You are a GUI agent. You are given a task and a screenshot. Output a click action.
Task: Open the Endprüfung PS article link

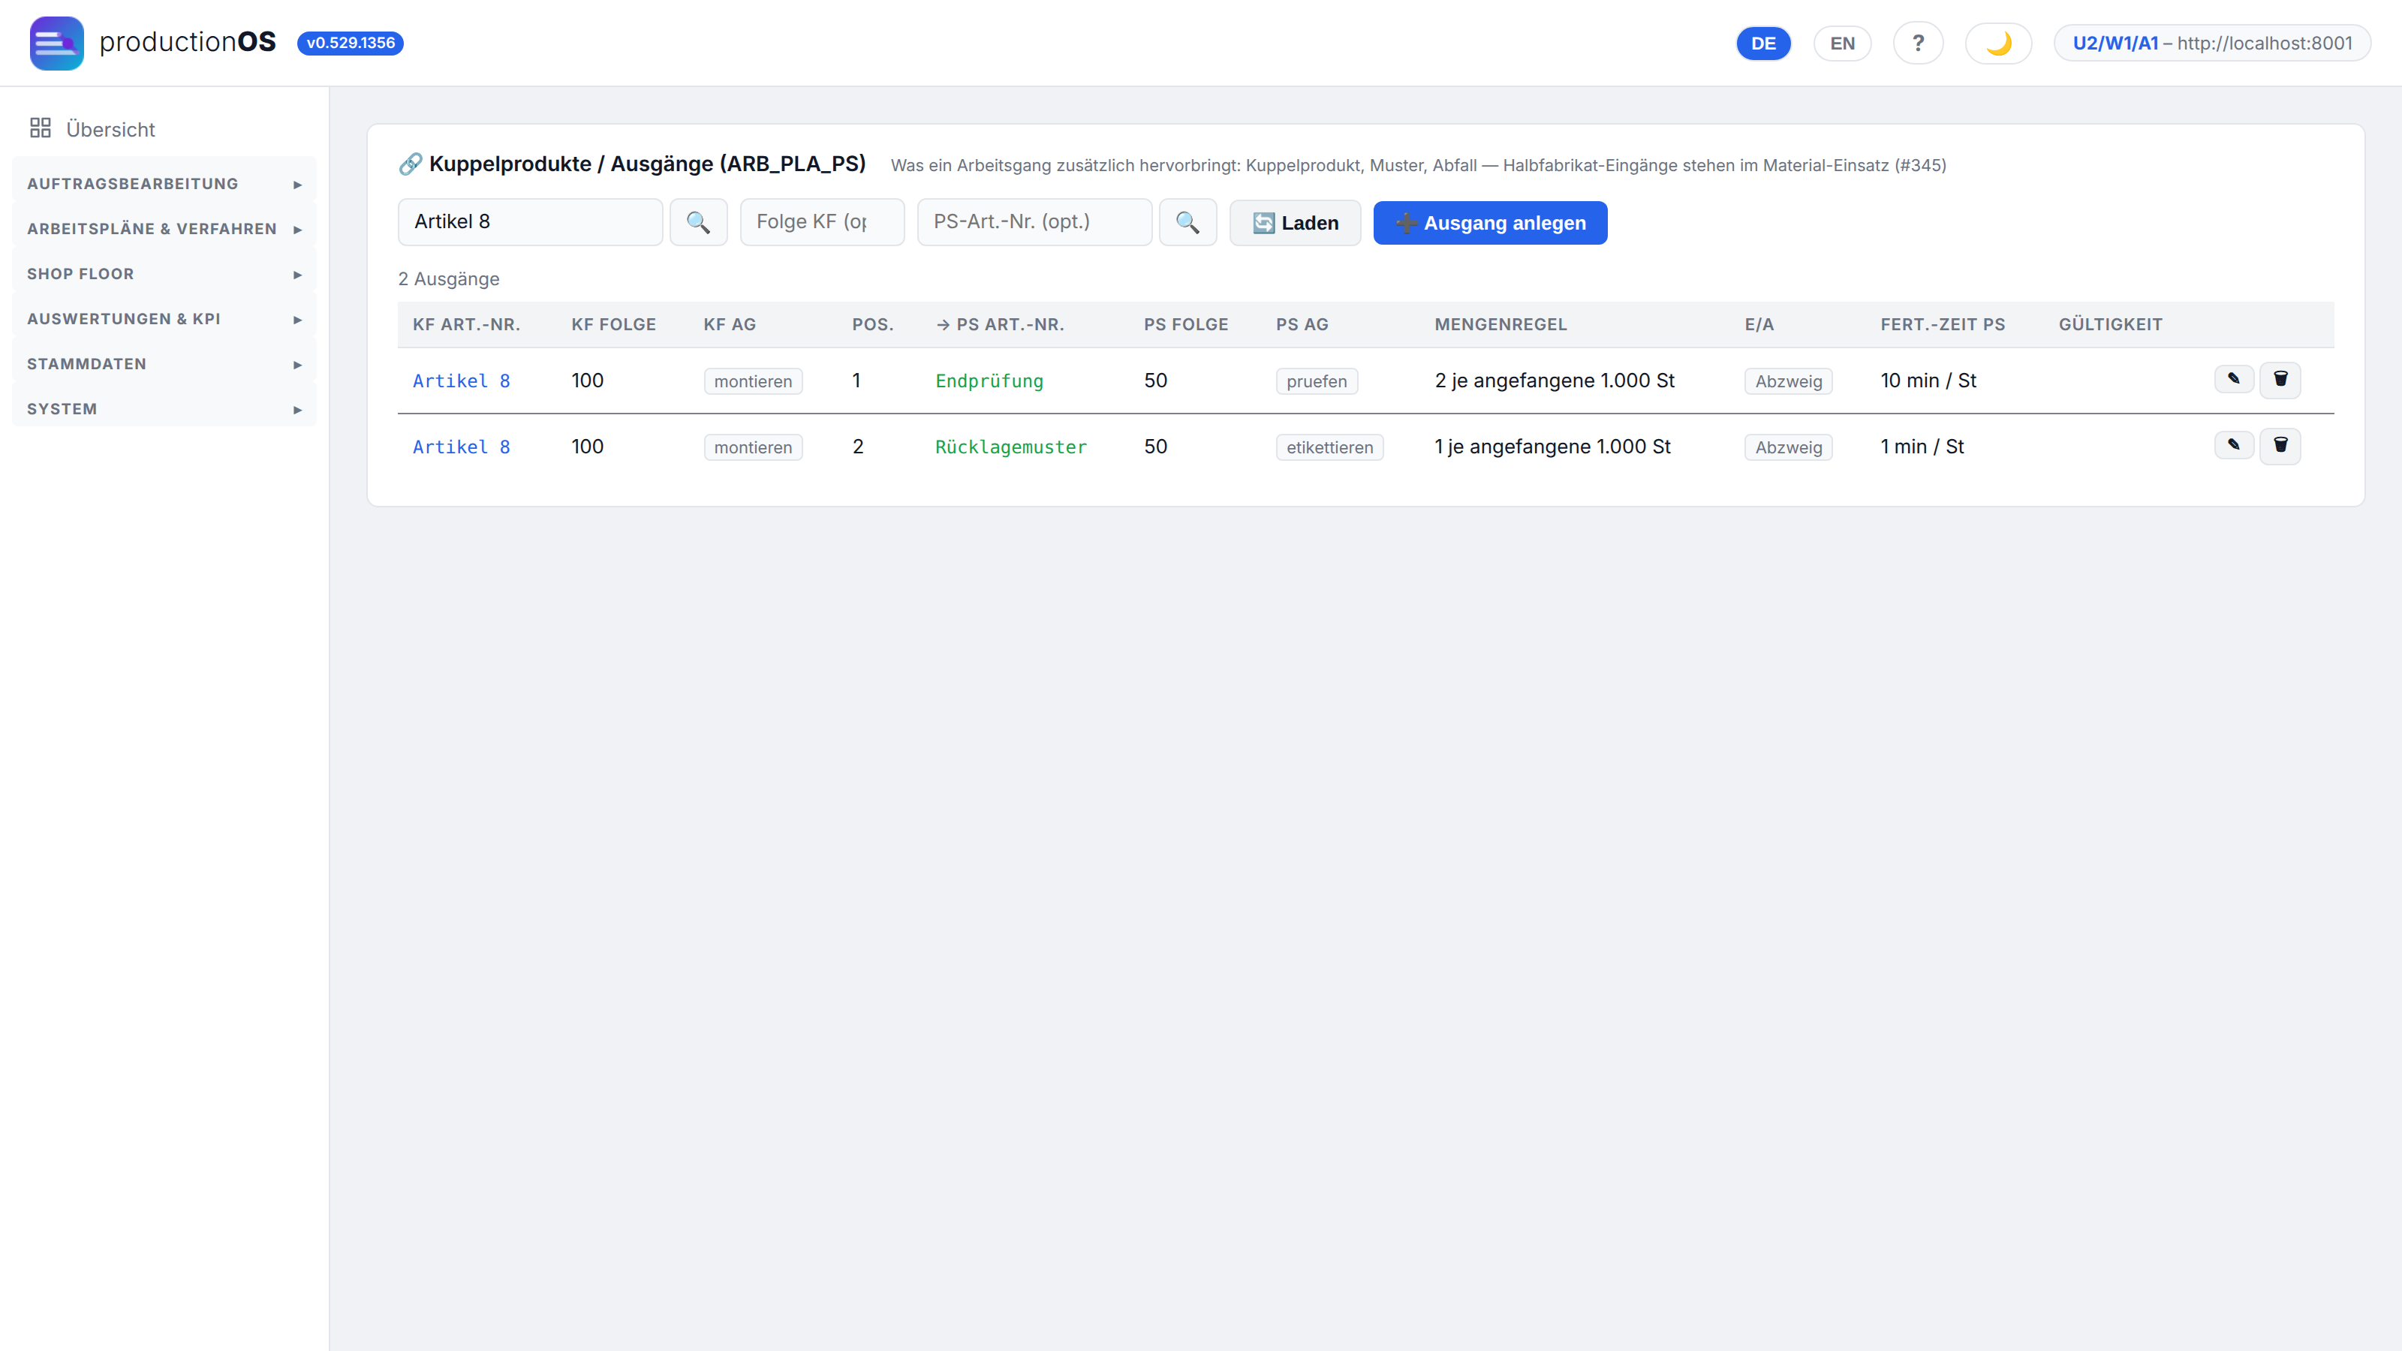tap(989, 381)
